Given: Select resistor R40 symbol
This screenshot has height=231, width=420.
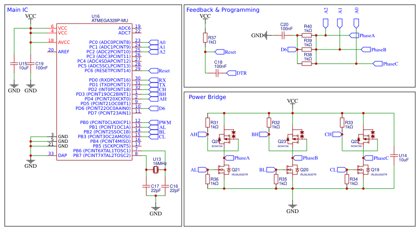Looking at the screenshot, I should tap(307, 35).
